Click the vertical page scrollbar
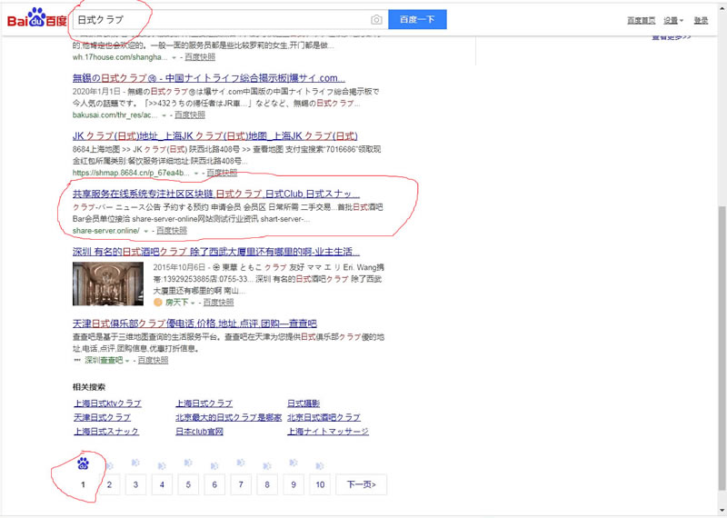This screenshot has width=727, height=518. click(722, 348)
